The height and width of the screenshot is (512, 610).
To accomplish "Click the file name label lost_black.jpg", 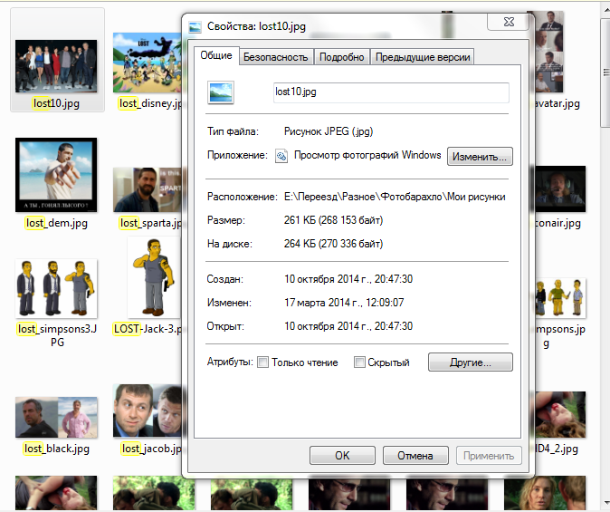I will (56, 449).
